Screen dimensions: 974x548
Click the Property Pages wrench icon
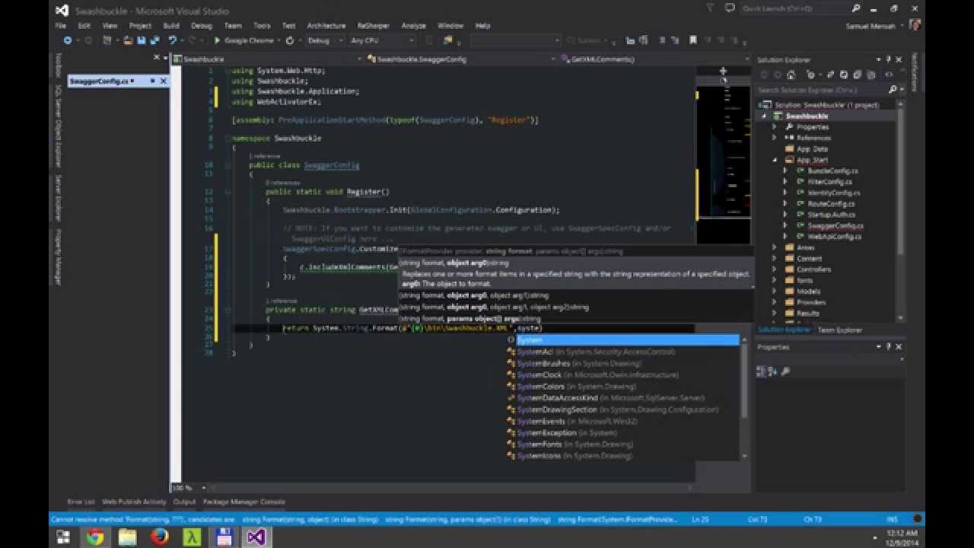tap(786, 371)
